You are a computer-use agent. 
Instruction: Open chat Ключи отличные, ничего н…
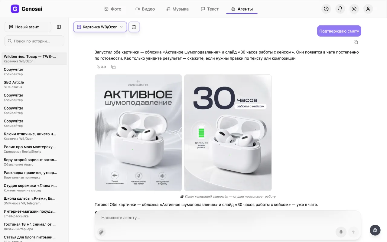click(34, 136)
